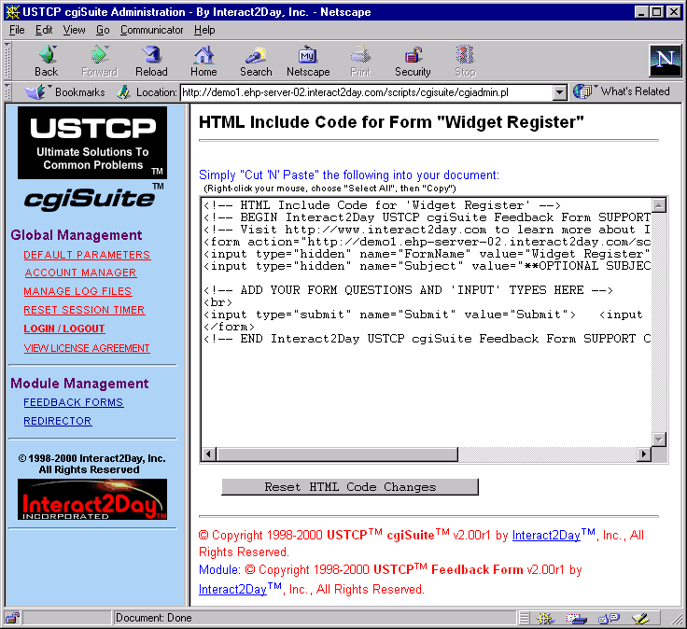Viewport: 687px width, 629px height.
Task: Minimize the Netscape window
Action: pyautogui.click(x=641, y=12)
